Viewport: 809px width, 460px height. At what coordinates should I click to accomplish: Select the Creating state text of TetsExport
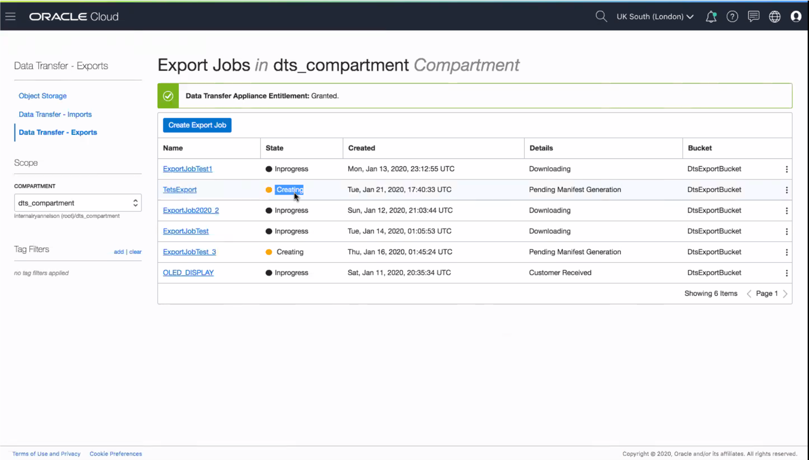(x=289, y=189)
